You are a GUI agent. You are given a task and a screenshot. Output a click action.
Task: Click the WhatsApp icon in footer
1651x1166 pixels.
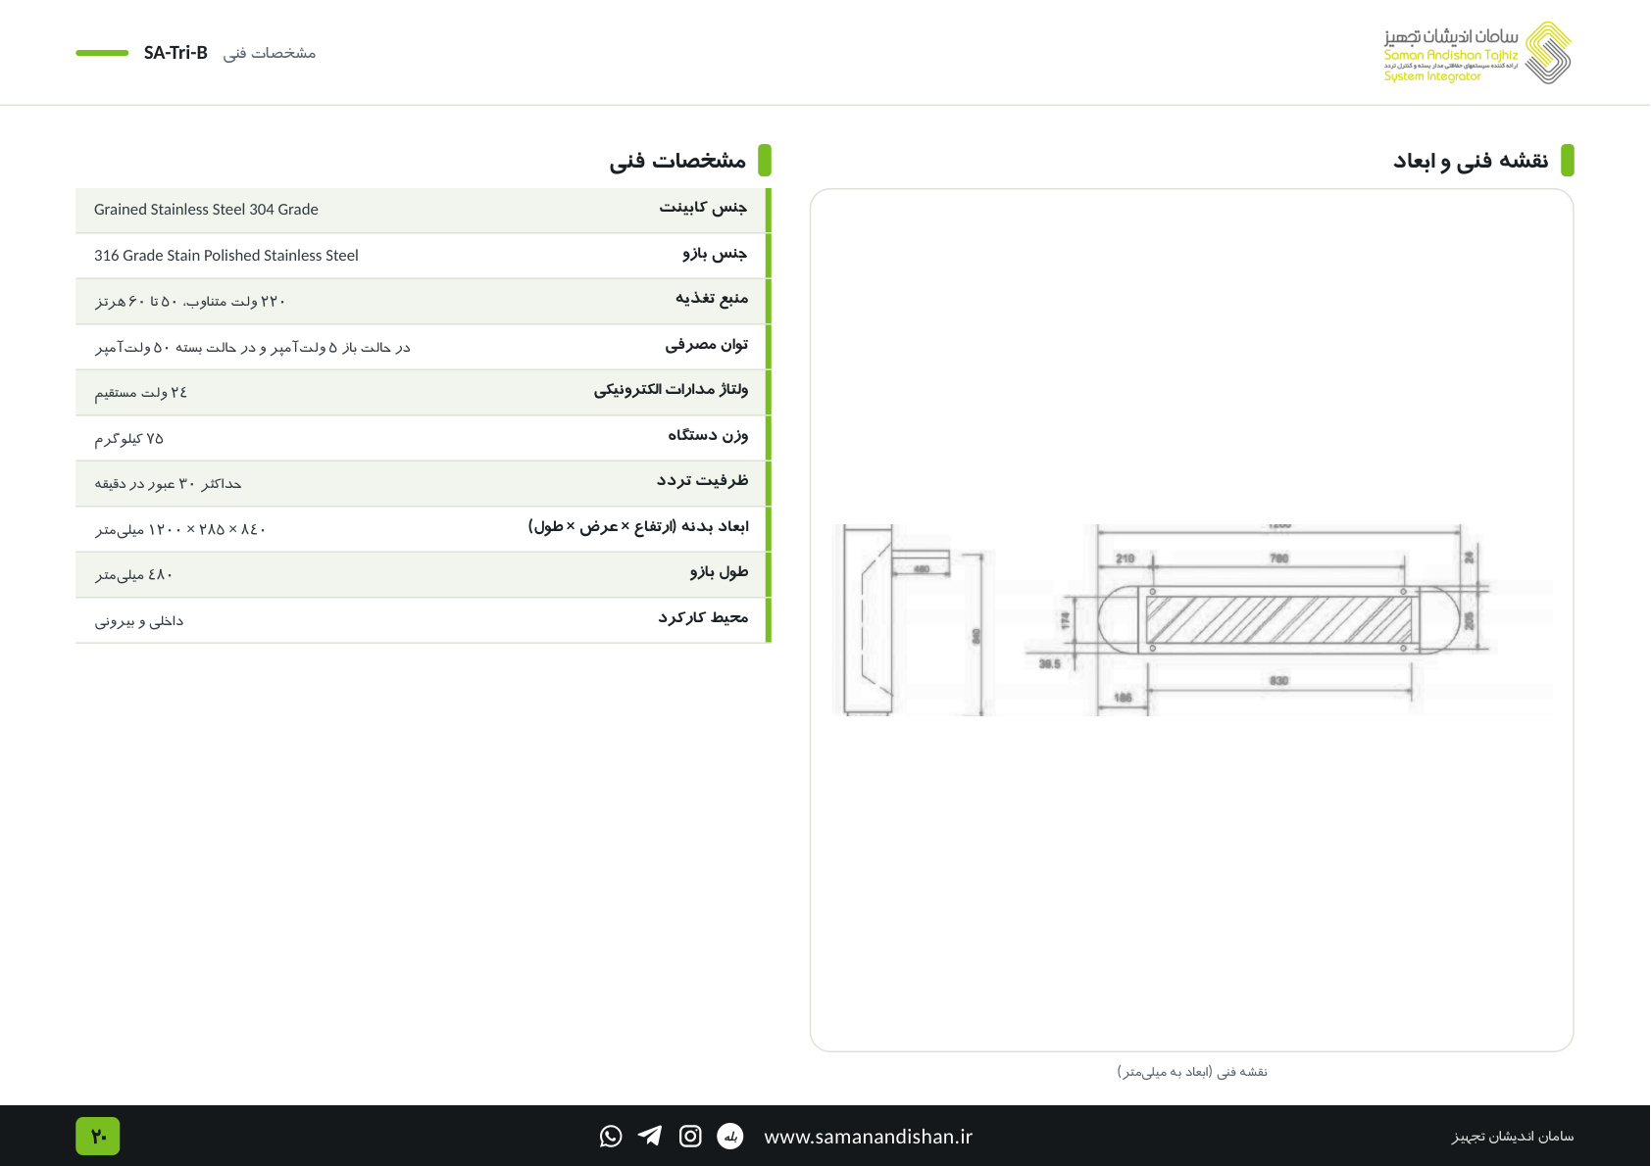pos(611,1136)
